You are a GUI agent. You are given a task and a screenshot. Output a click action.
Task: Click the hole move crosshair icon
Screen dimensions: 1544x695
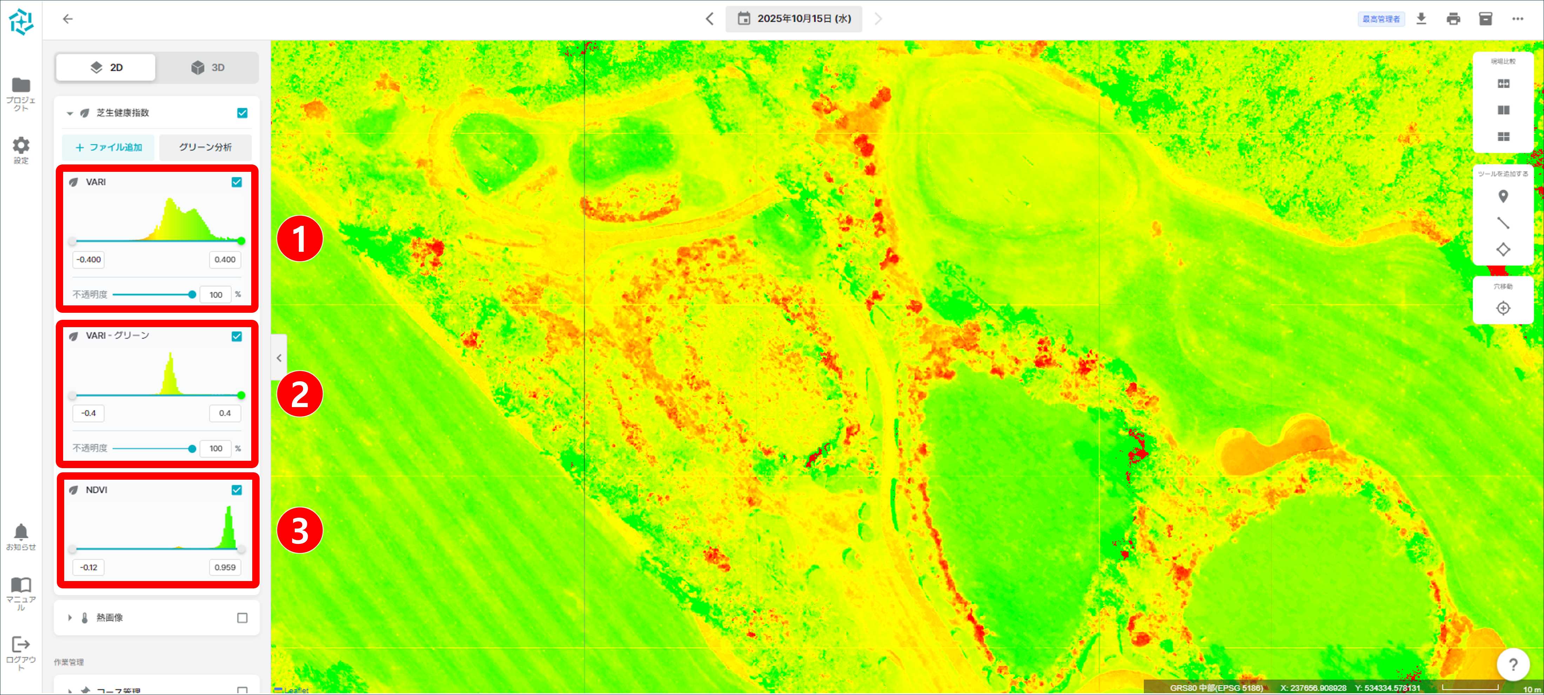coord(1503,308)
